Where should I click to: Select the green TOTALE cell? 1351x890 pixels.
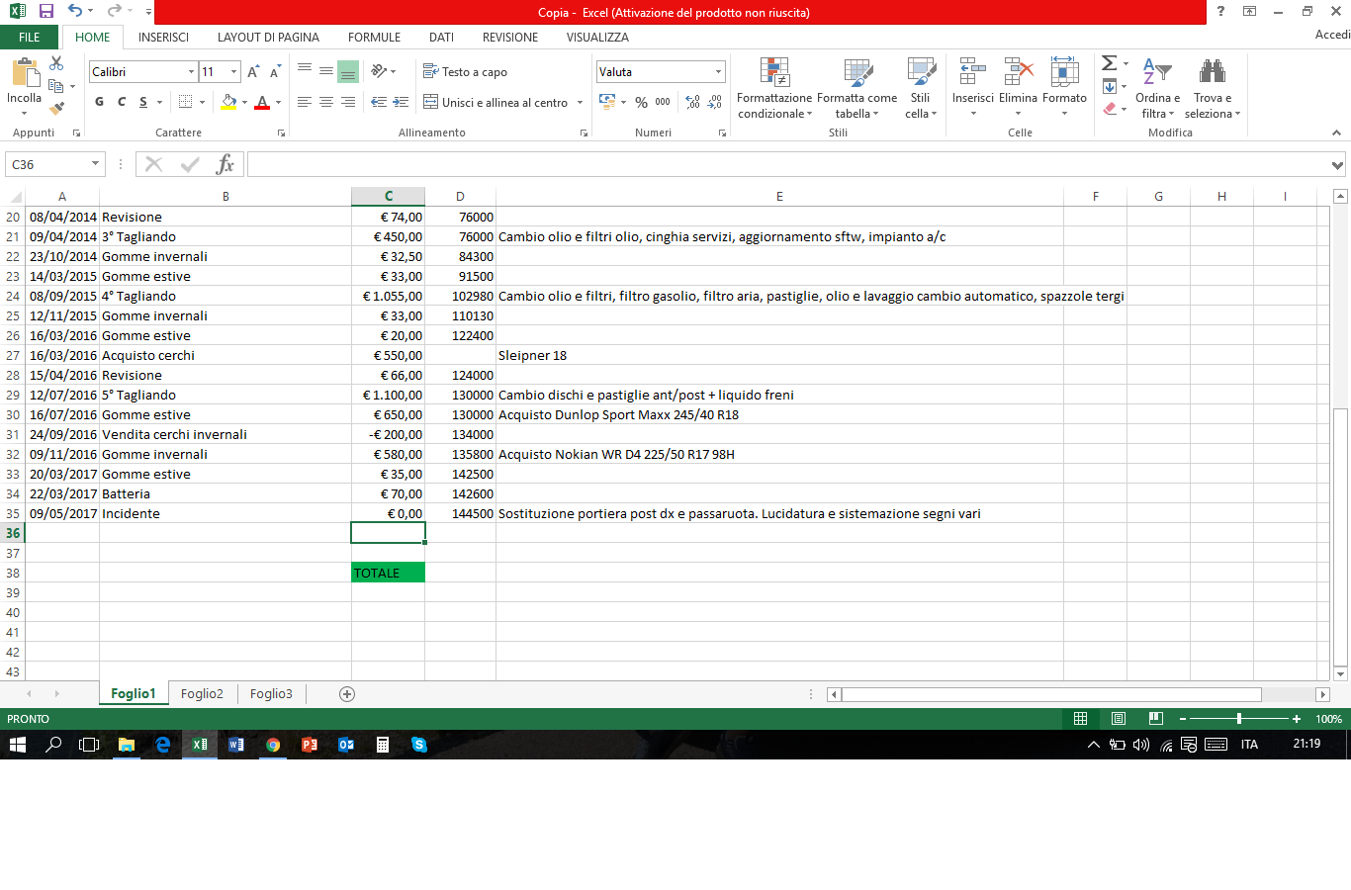click(x=388, y=573)
